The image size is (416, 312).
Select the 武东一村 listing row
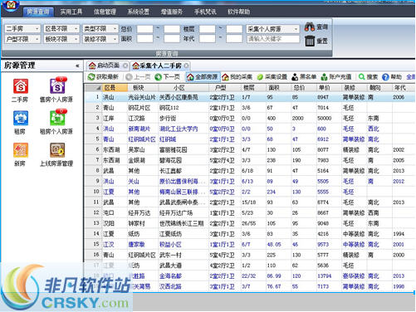(x=250, y=255)
